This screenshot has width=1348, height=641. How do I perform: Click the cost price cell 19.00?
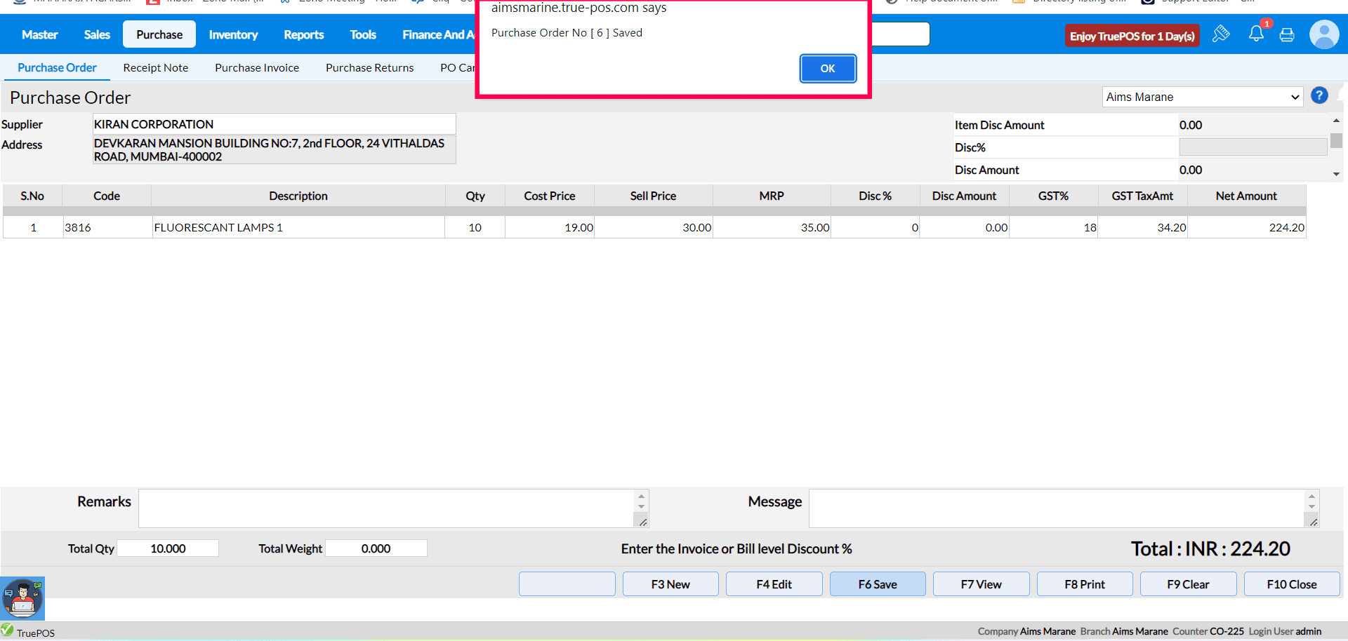(x=550, y=227)
